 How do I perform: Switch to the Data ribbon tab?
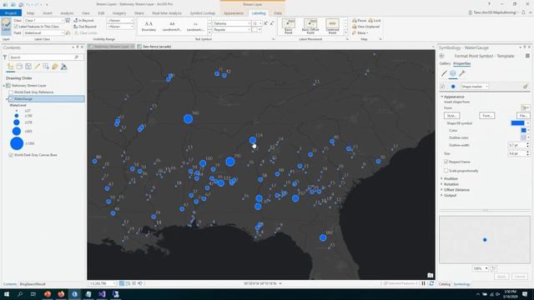(x=278, y=13)
